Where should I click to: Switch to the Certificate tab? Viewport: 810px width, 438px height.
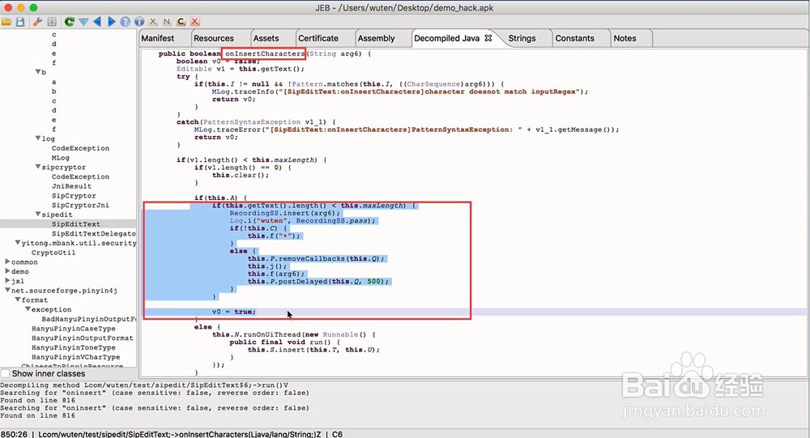tap(318, 38)
